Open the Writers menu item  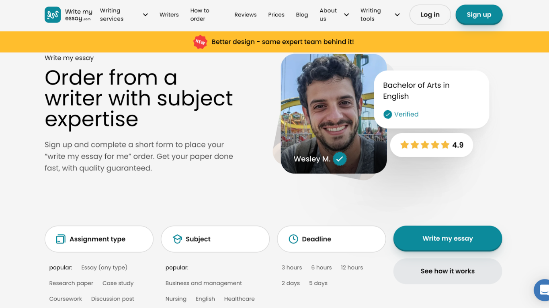169,15
